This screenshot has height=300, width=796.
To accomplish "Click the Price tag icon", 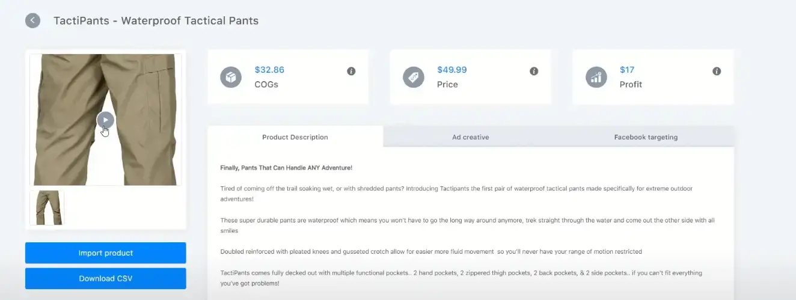I will click(413, 78).
